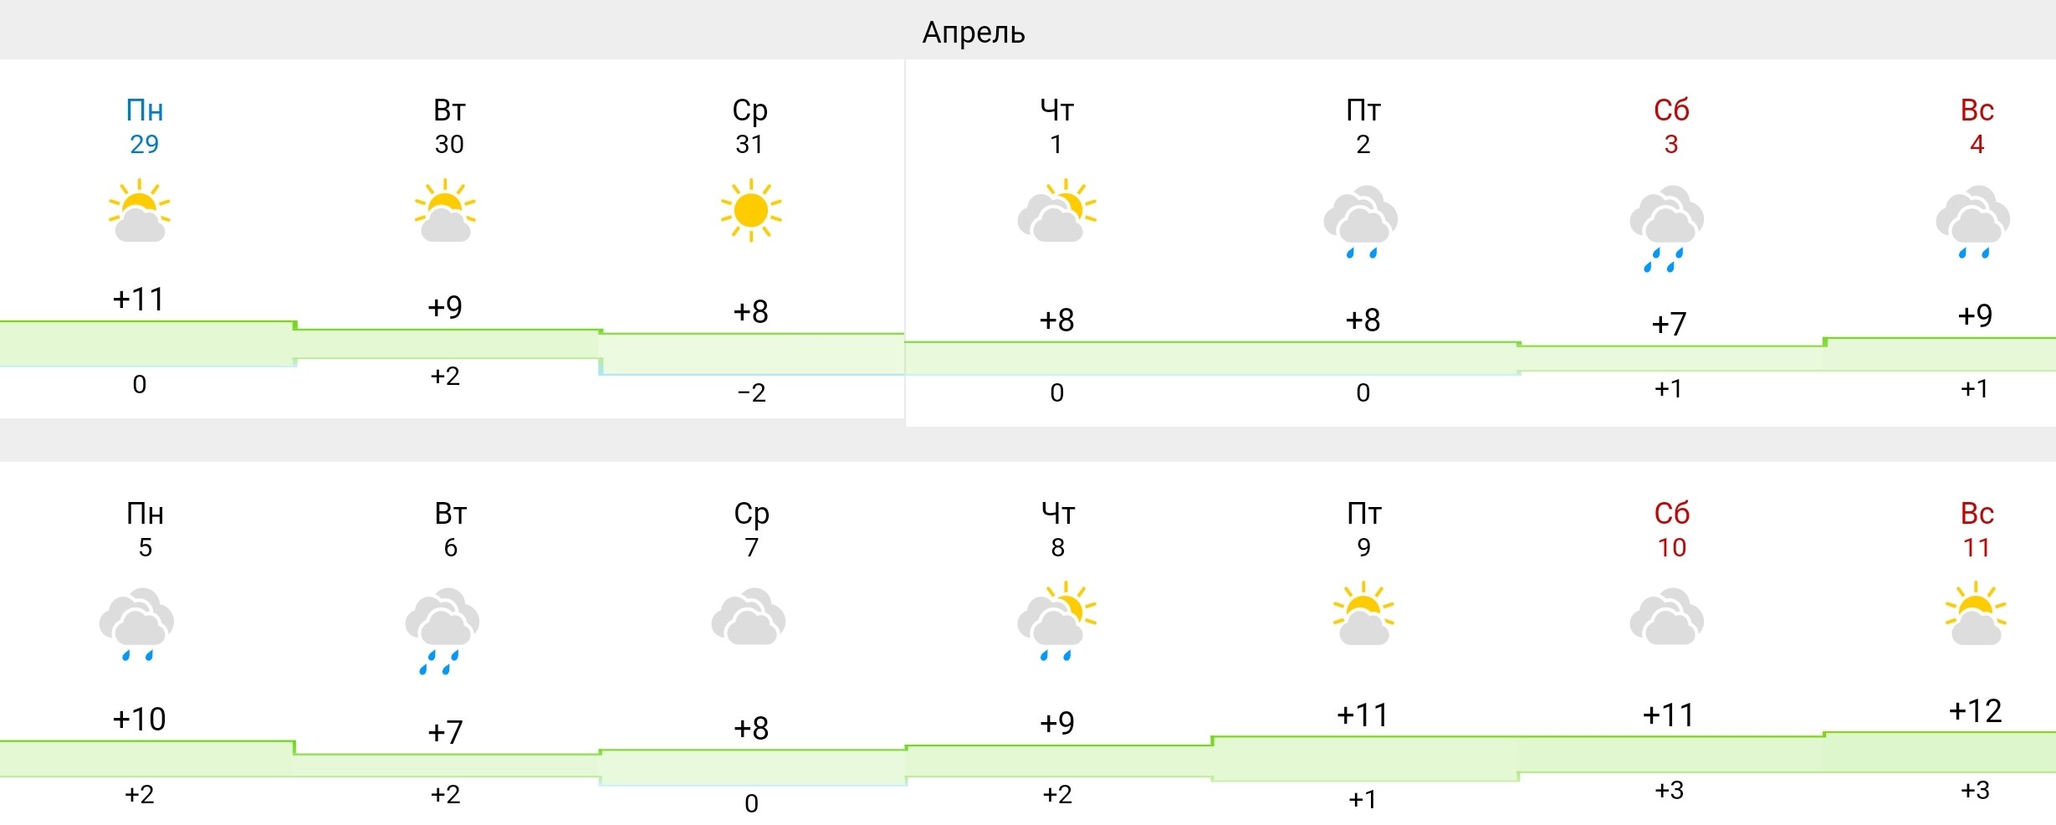
Task: Click the −2 low temperature on Wednesday 31
Action: 751,392
